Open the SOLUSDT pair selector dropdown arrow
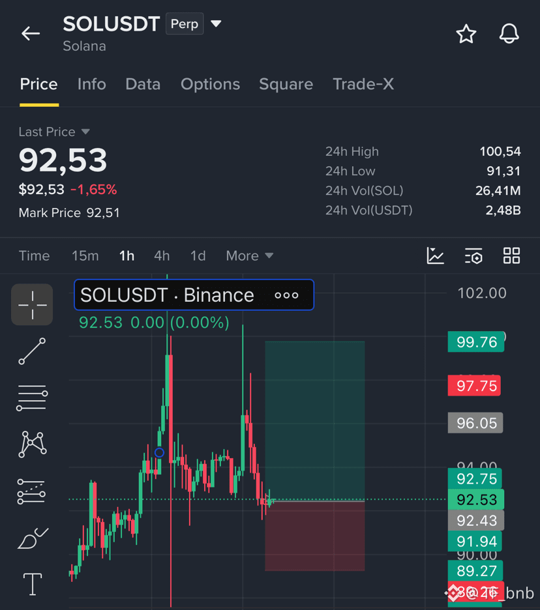The width and height of the screenshot is (540, 610). point(216,23)
